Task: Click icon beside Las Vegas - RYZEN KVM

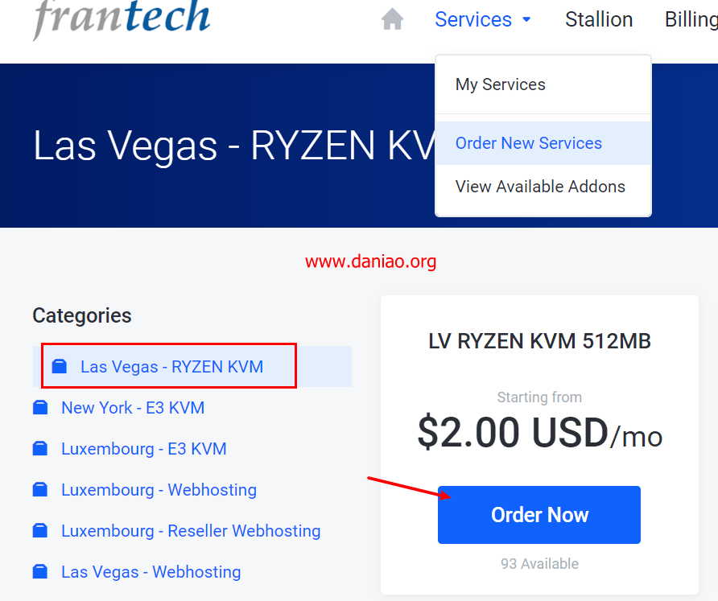Action: [60, 367]
